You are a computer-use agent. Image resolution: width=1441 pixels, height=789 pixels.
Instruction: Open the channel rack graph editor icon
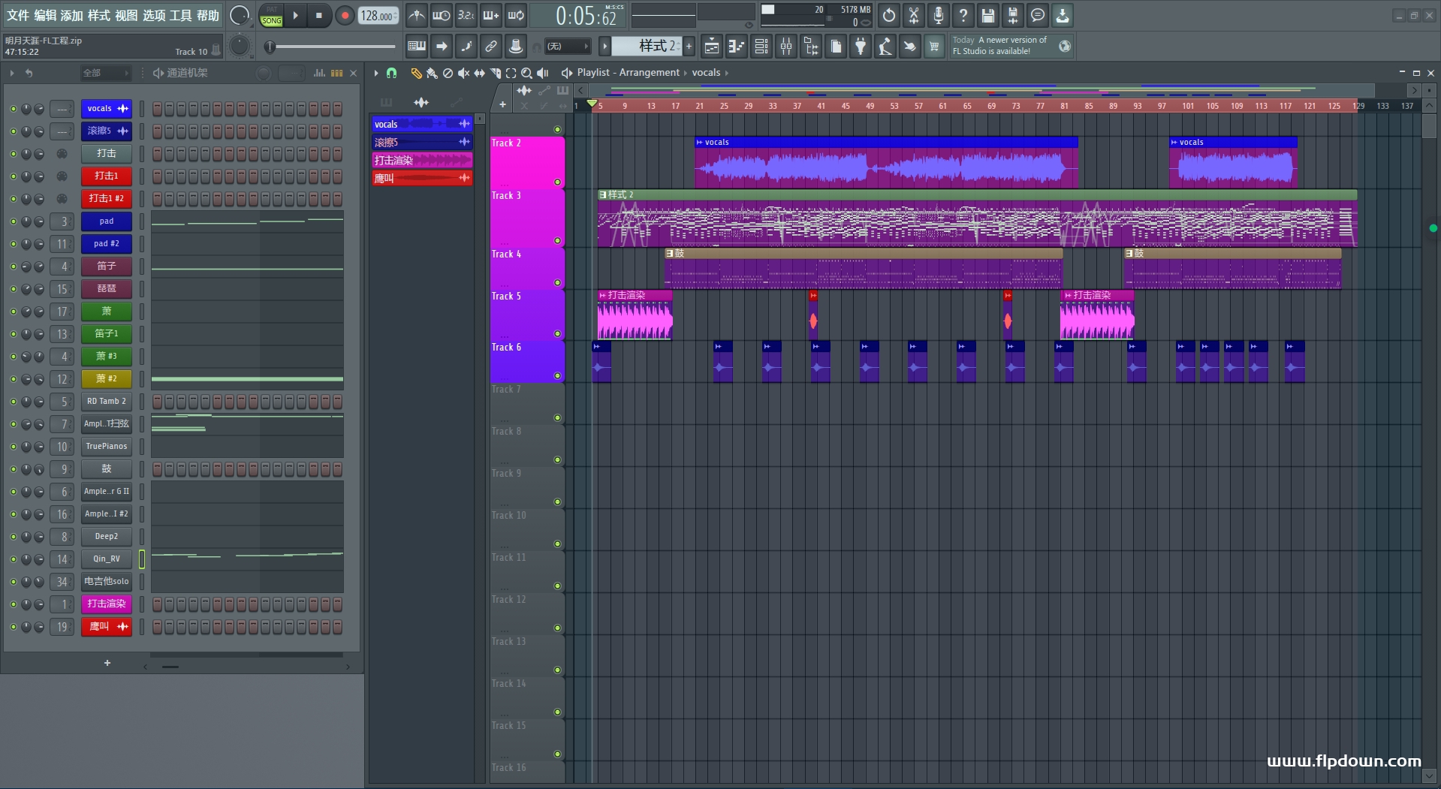(319, 73)
